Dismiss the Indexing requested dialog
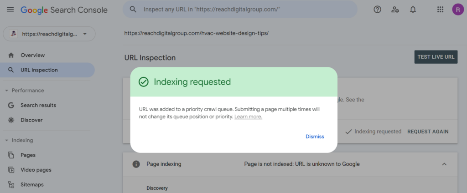Image resolution: width=467 pixels, height=193 pixels. [x=315, y=137]
